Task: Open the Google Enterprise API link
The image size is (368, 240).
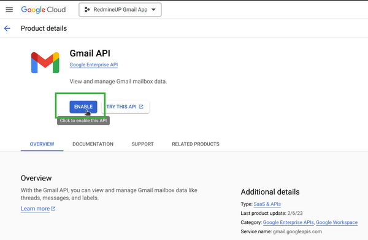Action: point(94,65)
